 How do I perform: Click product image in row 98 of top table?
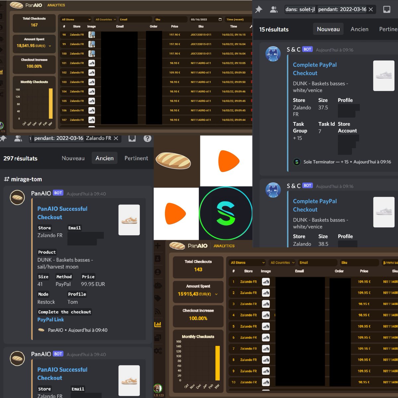[x=92, y=35]
